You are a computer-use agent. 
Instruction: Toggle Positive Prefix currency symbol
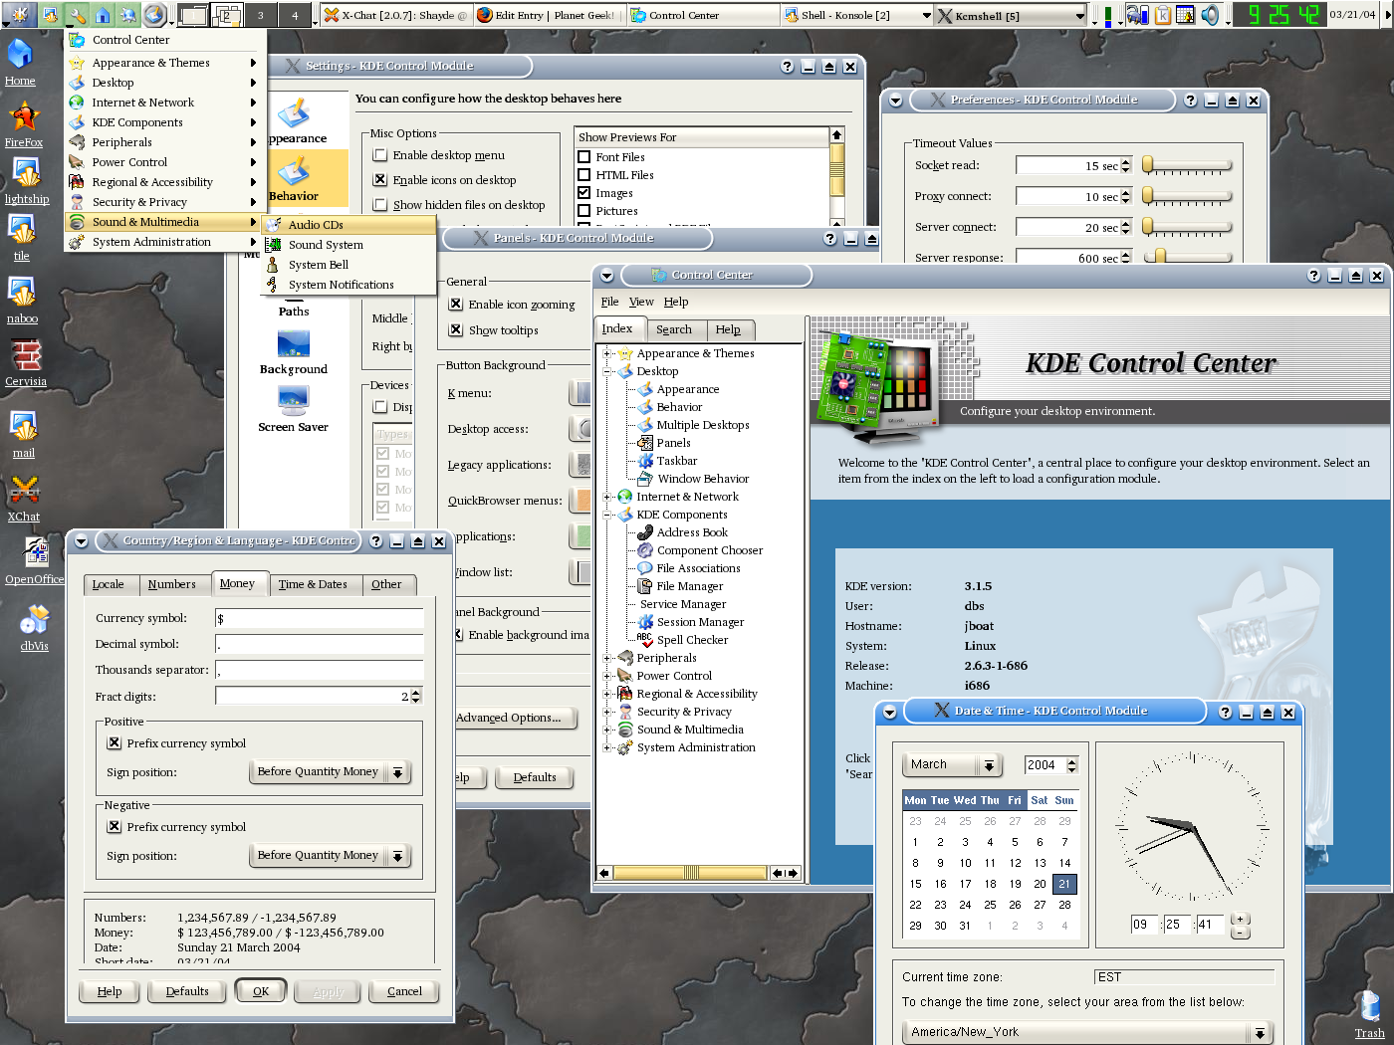pos(115,743)
